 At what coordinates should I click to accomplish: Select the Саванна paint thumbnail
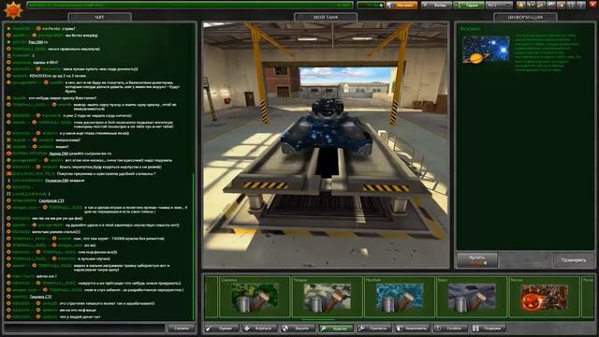click(x=255, y=298)
